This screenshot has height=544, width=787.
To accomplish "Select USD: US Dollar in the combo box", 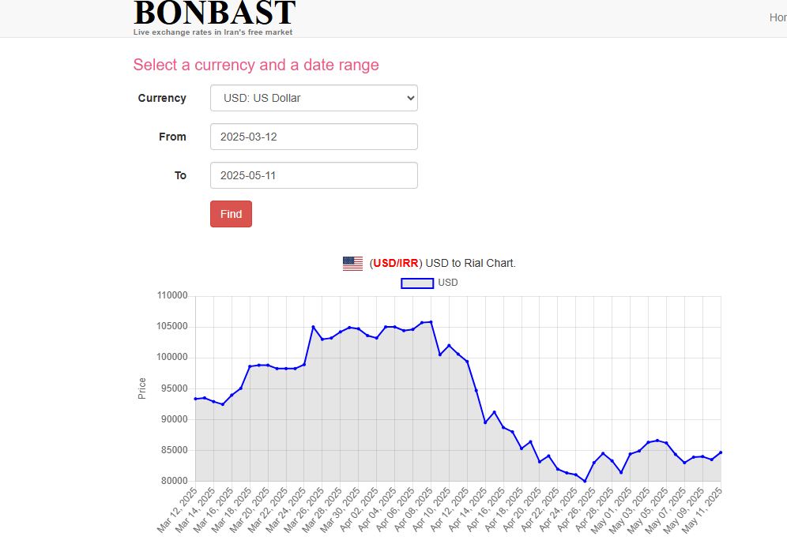I will tap(314, 97).
